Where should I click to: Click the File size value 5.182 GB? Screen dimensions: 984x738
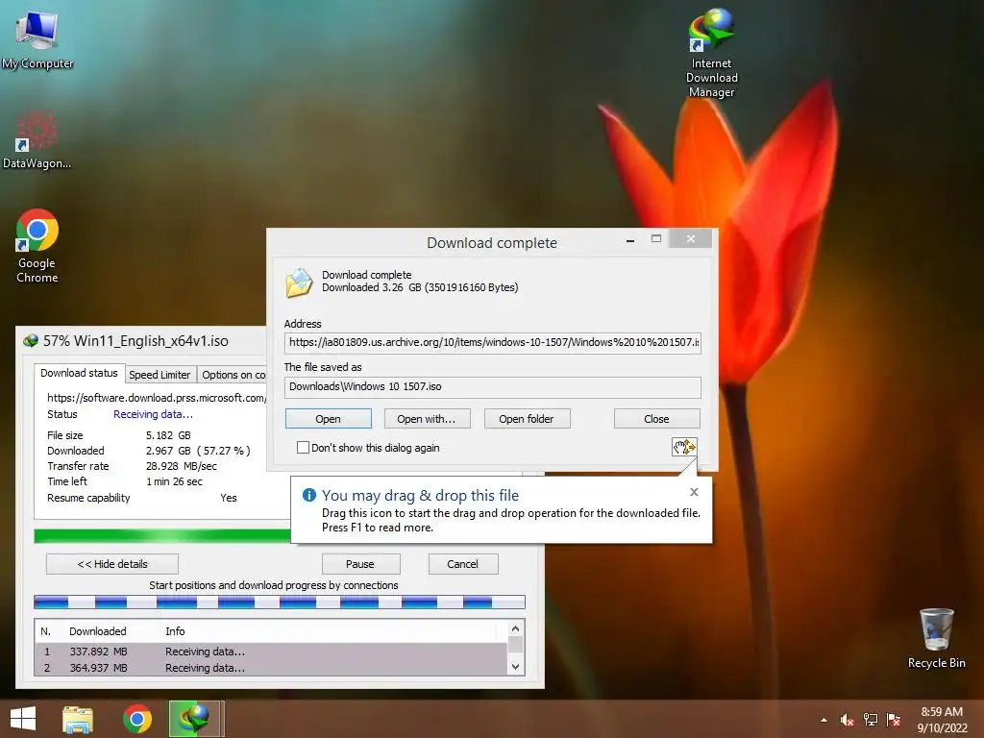pos(168,435)
